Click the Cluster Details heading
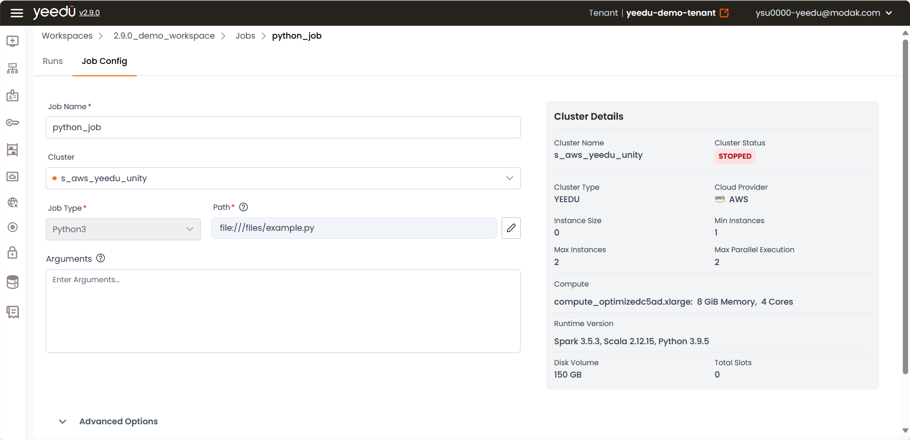 (x=589, y=116)
